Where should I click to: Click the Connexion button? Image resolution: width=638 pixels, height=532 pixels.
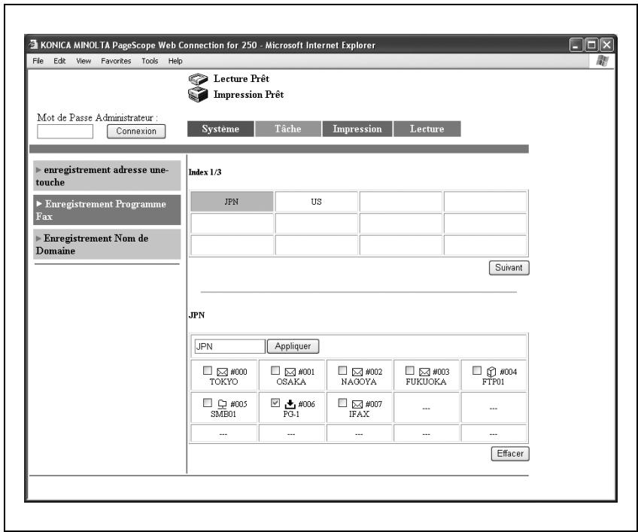(136, 131)
